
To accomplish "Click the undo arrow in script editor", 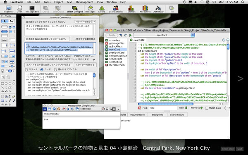I will (121, 35).
